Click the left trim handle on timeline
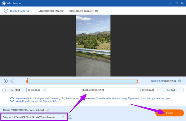This screenshot has width=186, height=121. click(x=27, y=81)
